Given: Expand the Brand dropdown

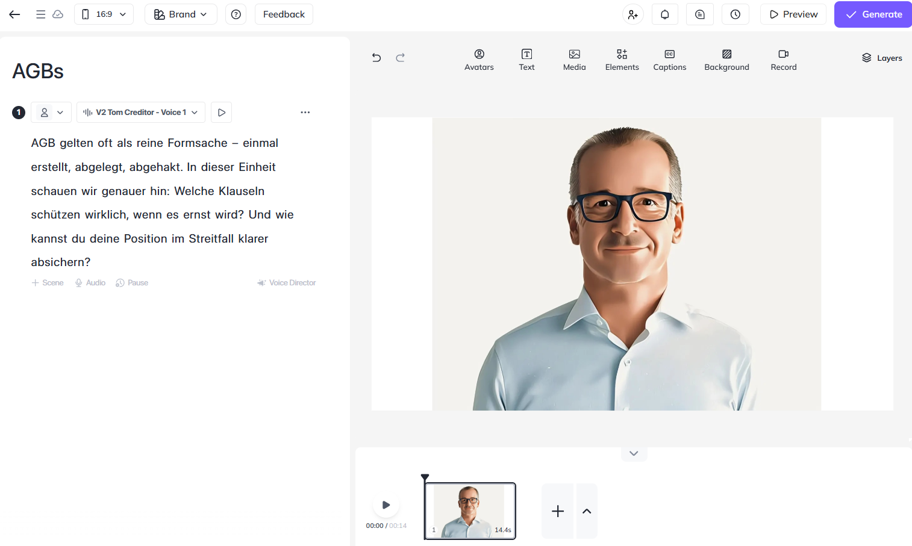Looking at the screenshot, I should [x=181, y=14].
